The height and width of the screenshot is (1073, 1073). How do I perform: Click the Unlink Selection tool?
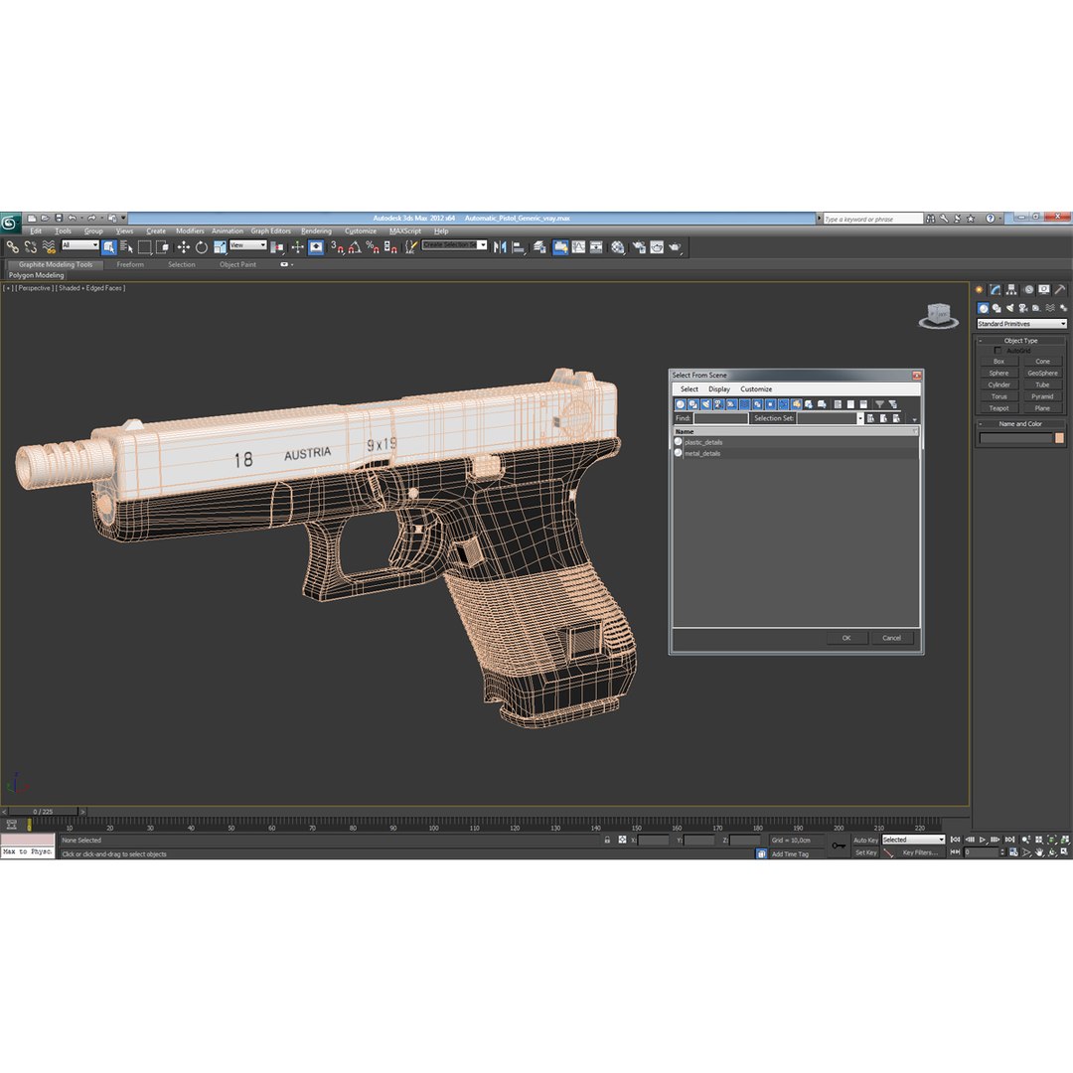(x=30, y=247)
